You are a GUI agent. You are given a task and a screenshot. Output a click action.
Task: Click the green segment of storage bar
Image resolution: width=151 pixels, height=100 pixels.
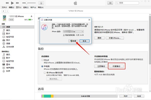click(x=47, y=96)
